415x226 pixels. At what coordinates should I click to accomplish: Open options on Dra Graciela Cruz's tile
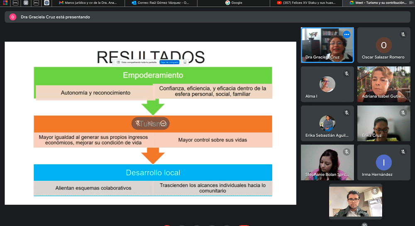tap(347, 35)
